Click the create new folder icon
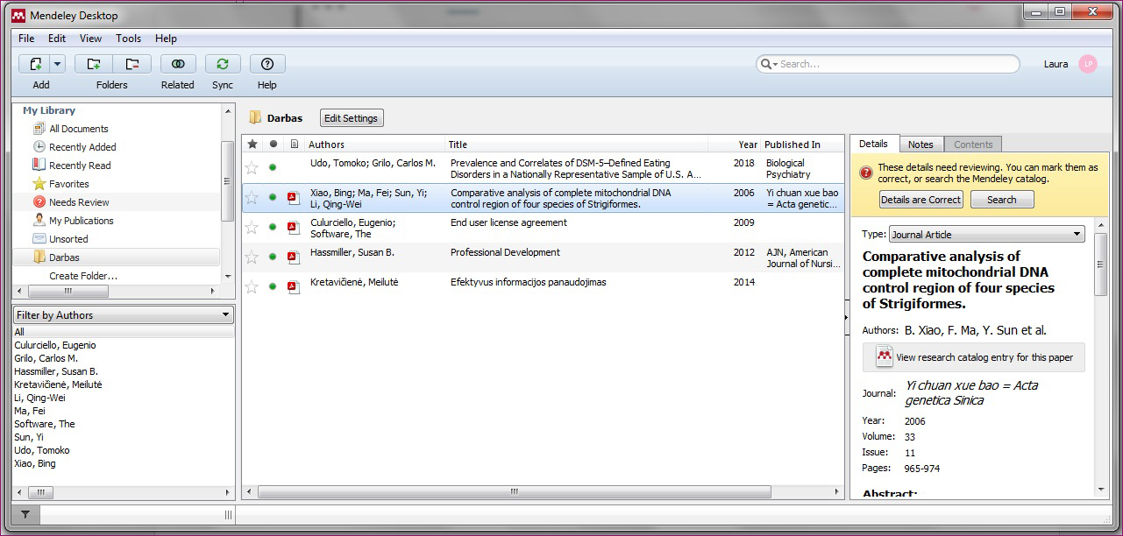1123x536 pixels. coord(93,64)
